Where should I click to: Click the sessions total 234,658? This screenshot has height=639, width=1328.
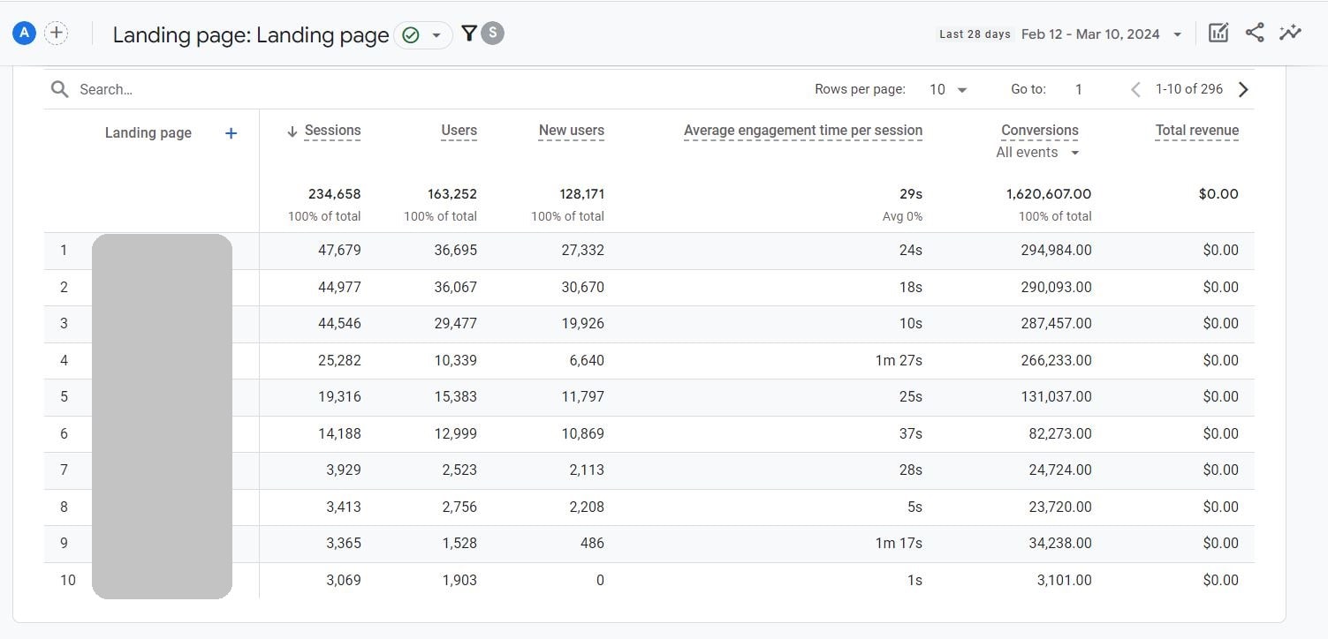point(334,194)
